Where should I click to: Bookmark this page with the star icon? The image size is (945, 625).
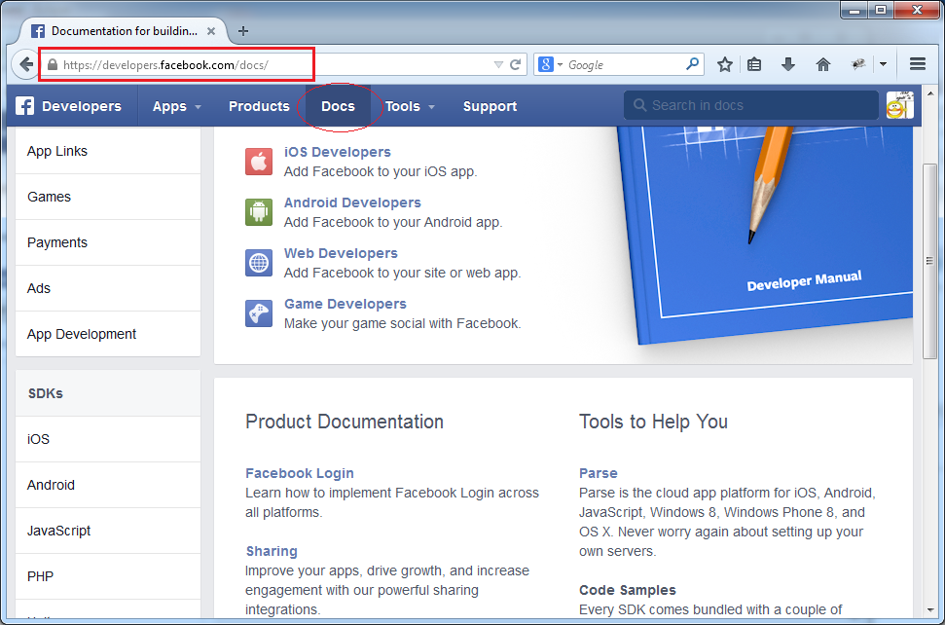(725, 64)
